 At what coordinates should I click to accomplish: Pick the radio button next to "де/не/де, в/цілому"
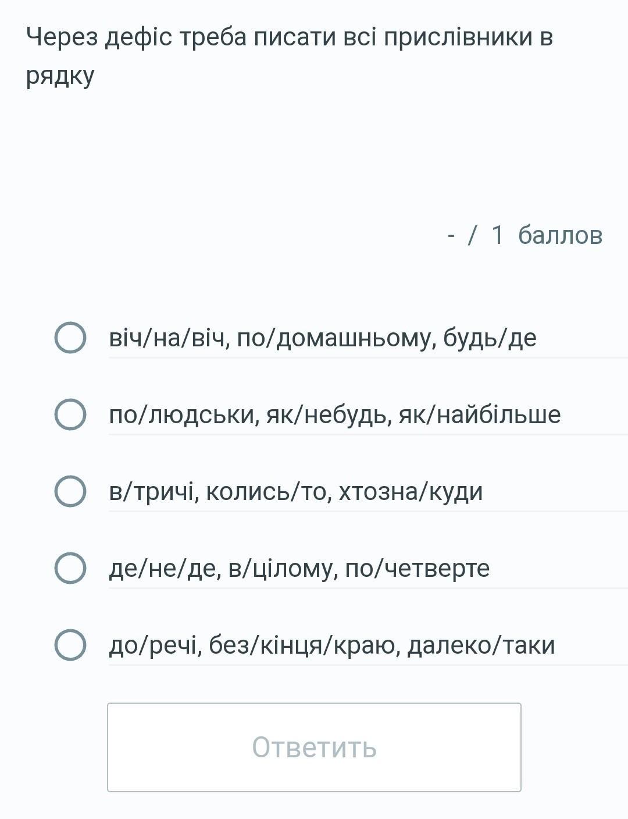pyautogui.click(x=70, y=568)
